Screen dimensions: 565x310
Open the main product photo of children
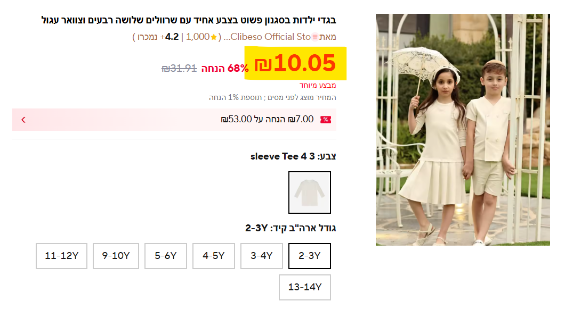pos(463,130)
